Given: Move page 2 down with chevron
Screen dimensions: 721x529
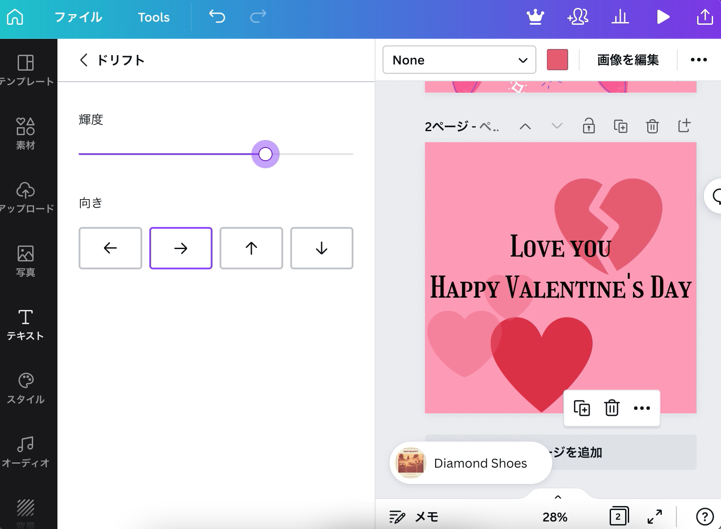Looking at the screenshot, I should [557, 126].
